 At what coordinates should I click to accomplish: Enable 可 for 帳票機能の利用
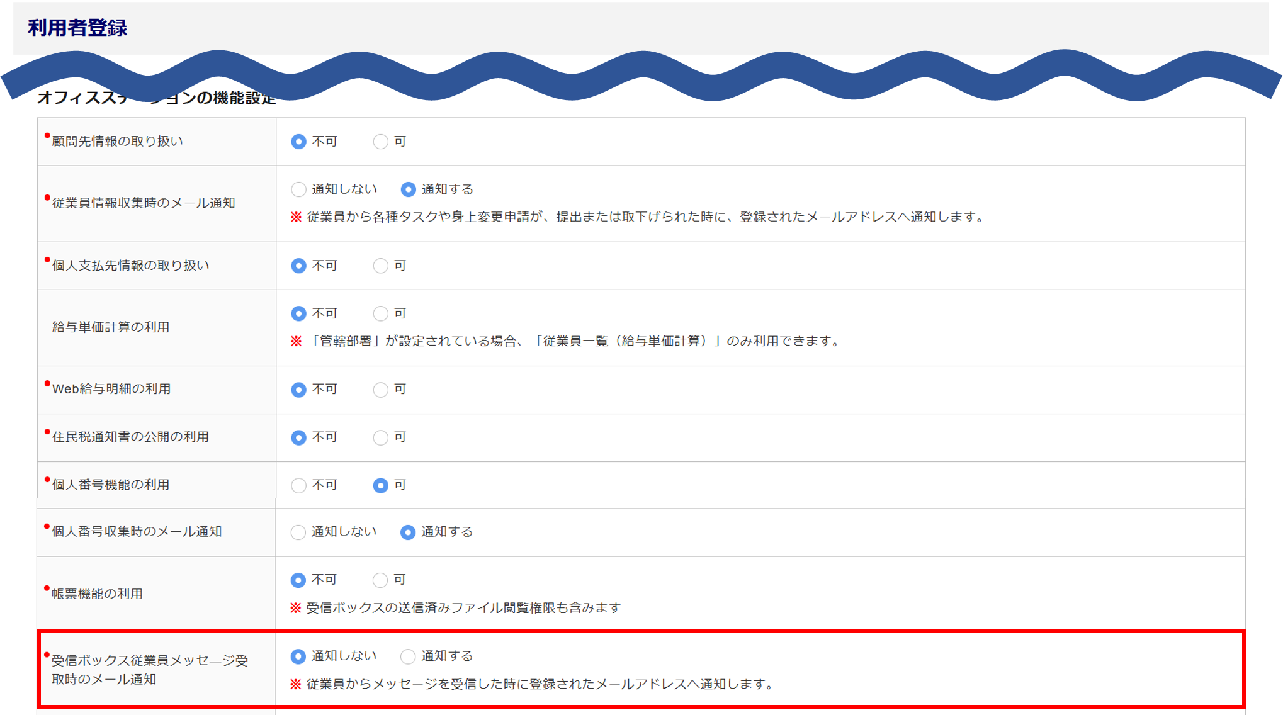pos(380,580)
